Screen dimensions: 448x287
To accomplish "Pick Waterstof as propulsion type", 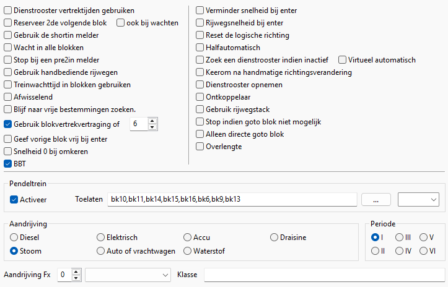I will coord(188,251).
